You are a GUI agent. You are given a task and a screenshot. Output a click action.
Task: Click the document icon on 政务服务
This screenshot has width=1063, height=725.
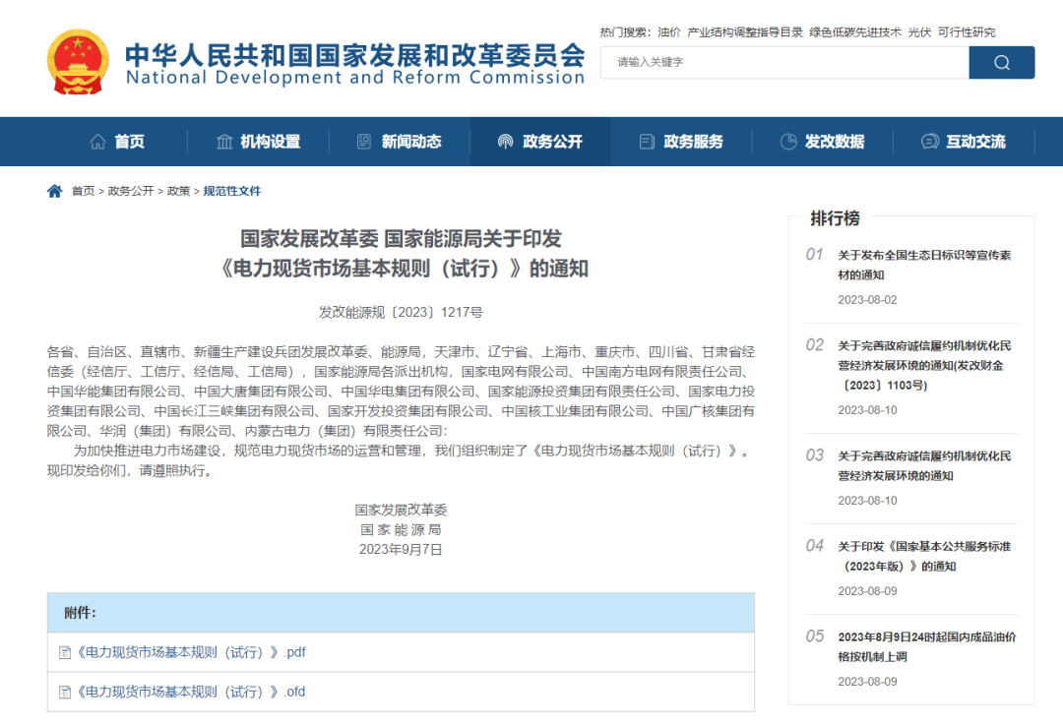tap(647, 141)
